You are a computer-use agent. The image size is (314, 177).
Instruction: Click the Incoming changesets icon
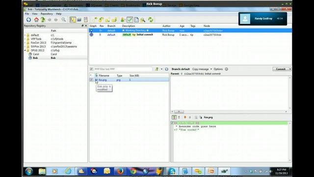(95, 20)
